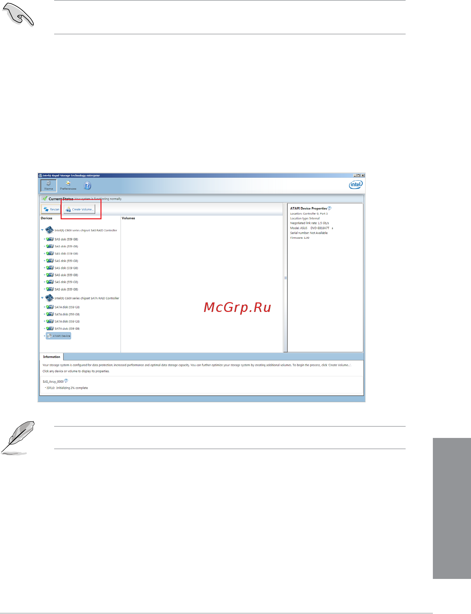Click the Rescan button

click(51, 209)
